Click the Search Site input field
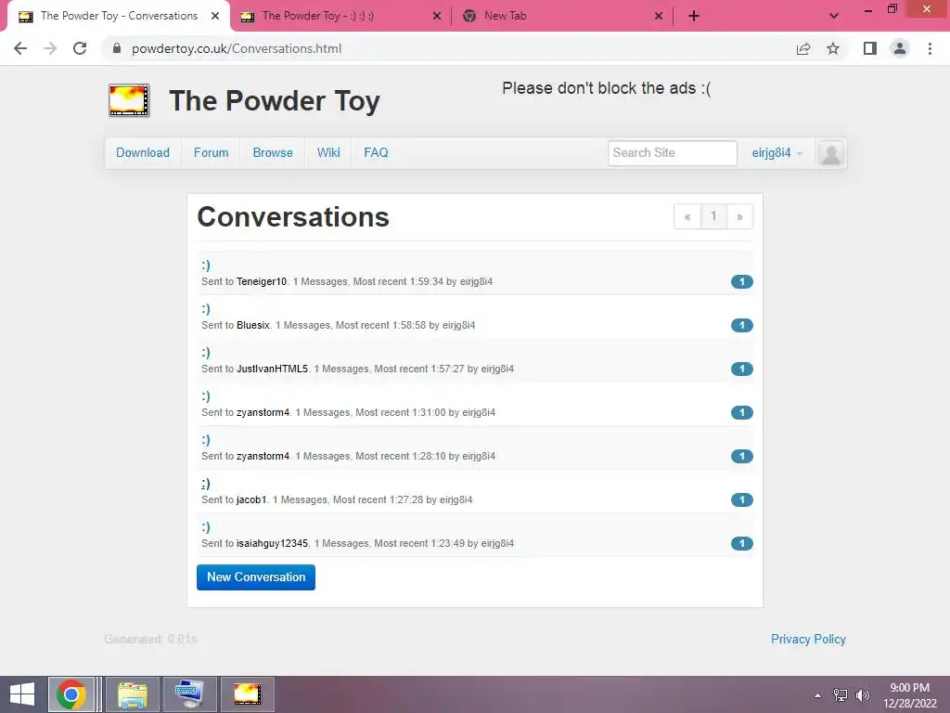Viewport: 950px width, 713px height. tap(672, 153)
